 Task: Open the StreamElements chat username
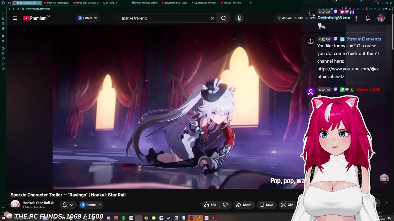364,39
